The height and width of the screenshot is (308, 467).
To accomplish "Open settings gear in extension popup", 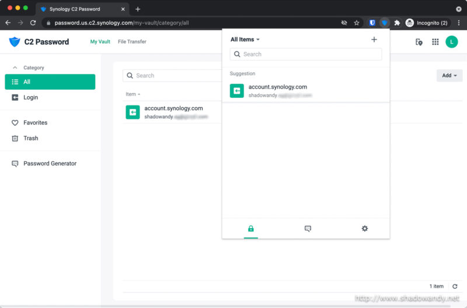I will [x=365, y=229].
